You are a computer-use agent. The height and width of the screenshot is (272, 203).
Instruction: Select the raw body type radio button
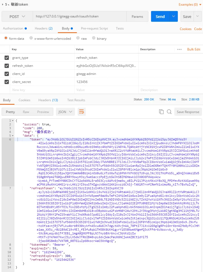(x=78, y=38)
